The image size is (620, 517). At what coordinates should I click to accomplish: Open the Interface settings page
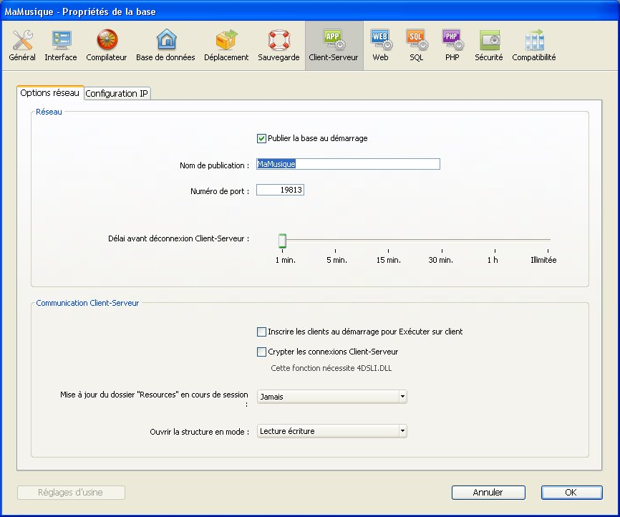click(61, 45)
